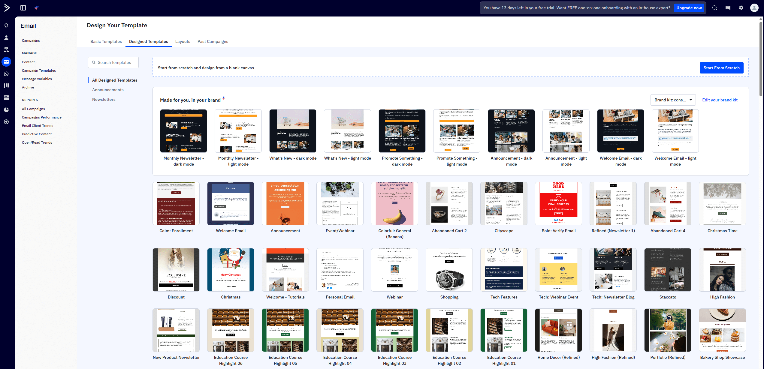Image resolution: width=764 pixels, height=369 pixels.
Task: Select the Newsletters template category
Action: pyautogui.click(x=104, y=99)
